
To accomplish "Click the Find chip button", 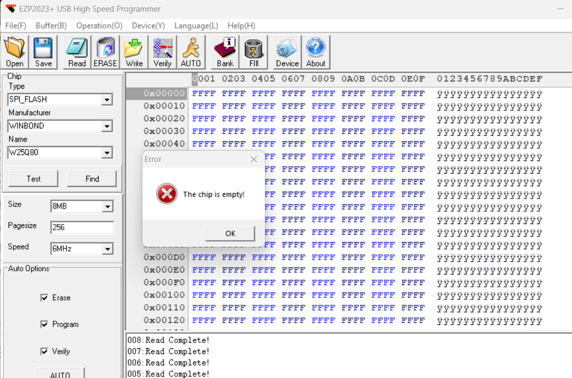I will [92, 179].
